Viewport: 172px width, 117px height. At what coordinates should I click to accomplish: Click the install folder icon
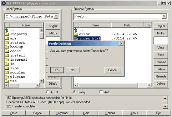pyautogui.click(x=7, y=55)
